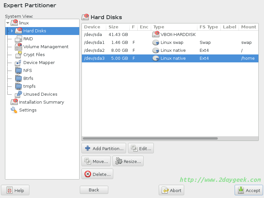Click the Add Partition button
The image size is (264, 198).
[104, 148]
